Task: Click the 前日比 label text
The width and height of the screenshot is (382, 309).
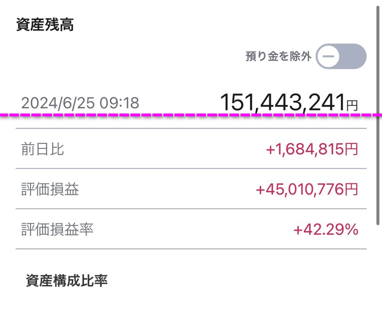Action: [x=43, y=149]
